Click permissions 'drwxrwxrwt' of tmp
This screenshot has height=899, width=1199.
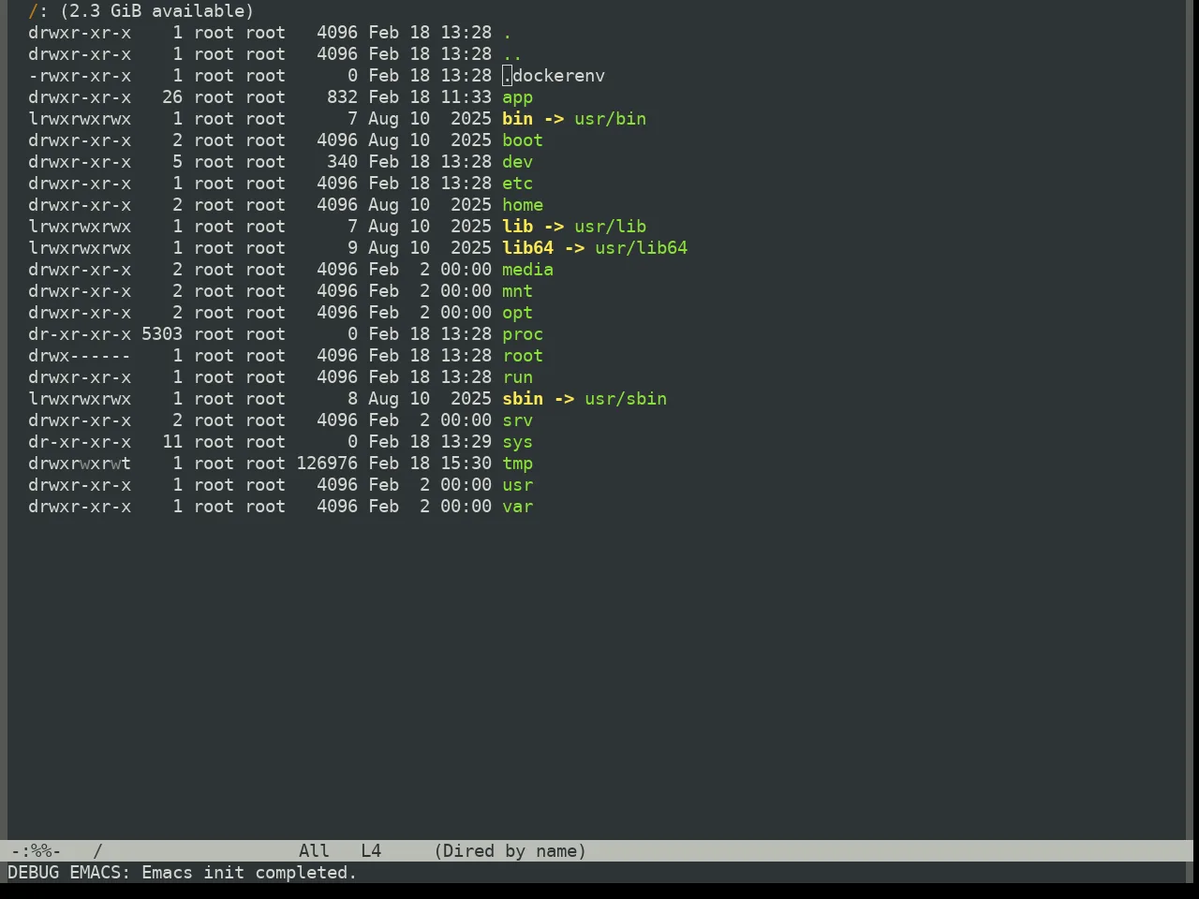coord(80,464)
